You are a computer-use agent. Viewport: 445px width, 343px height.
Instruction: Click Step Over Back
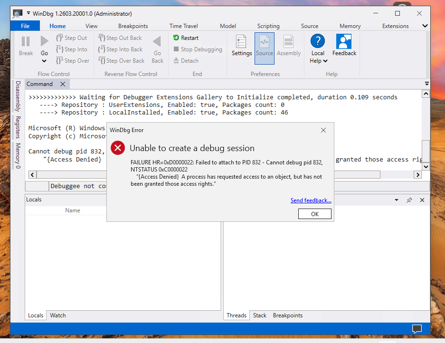(x=121, y=60)
